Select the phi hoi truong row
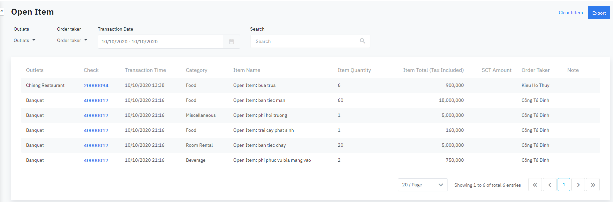This screenshot has width=613, height=202. (260, 115)
